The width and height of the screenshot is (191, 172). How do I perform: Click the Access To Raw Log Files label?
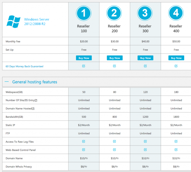click(20, 142)
